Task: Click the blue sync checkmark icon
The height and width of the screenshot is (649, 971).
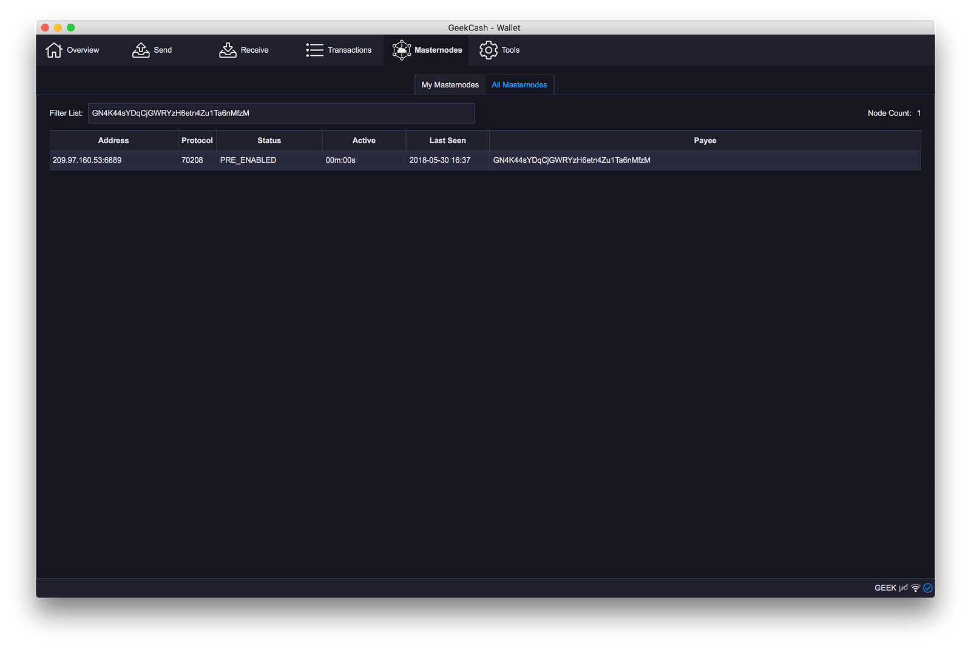Action: click(x=928, y=588)
